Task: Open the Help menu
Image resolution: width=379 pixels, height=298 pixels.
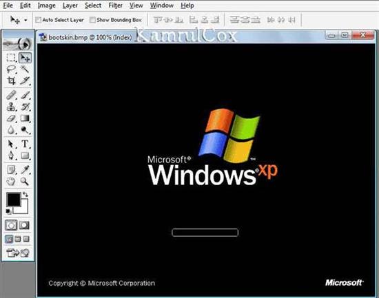Action: (x=187, y=6)
